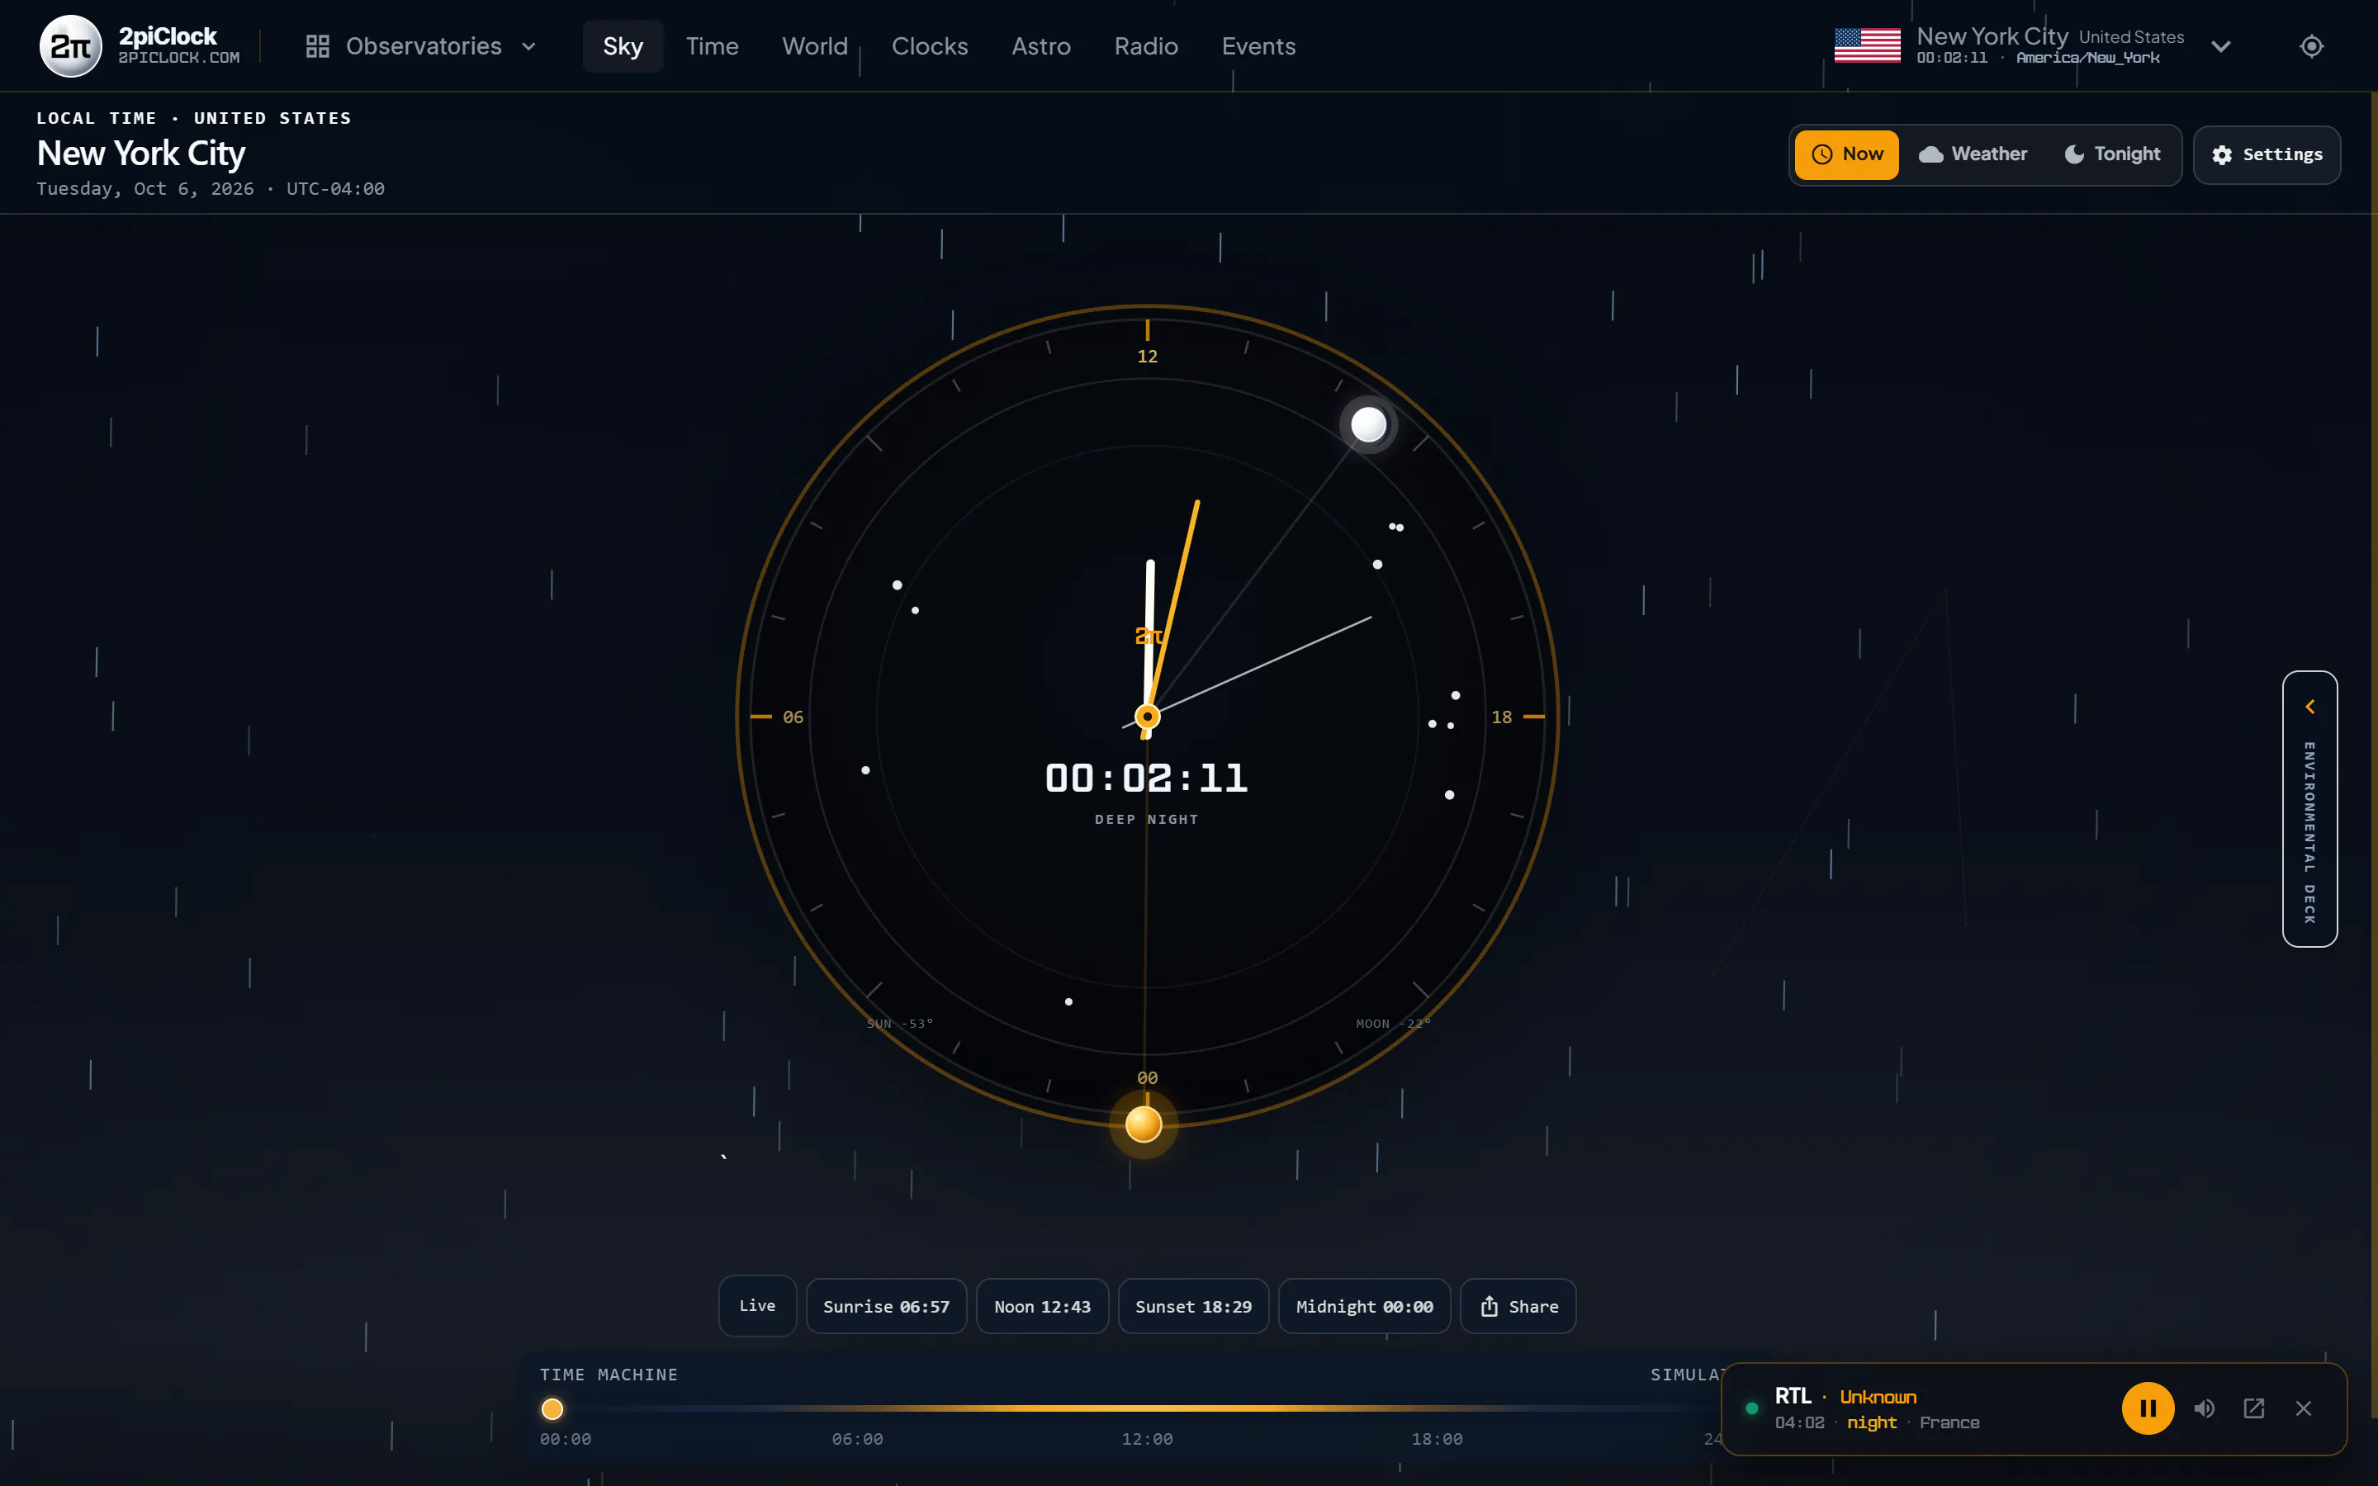Click the dial's central 2π hub
The image size is (2378, 1486).
point(1147,717)
